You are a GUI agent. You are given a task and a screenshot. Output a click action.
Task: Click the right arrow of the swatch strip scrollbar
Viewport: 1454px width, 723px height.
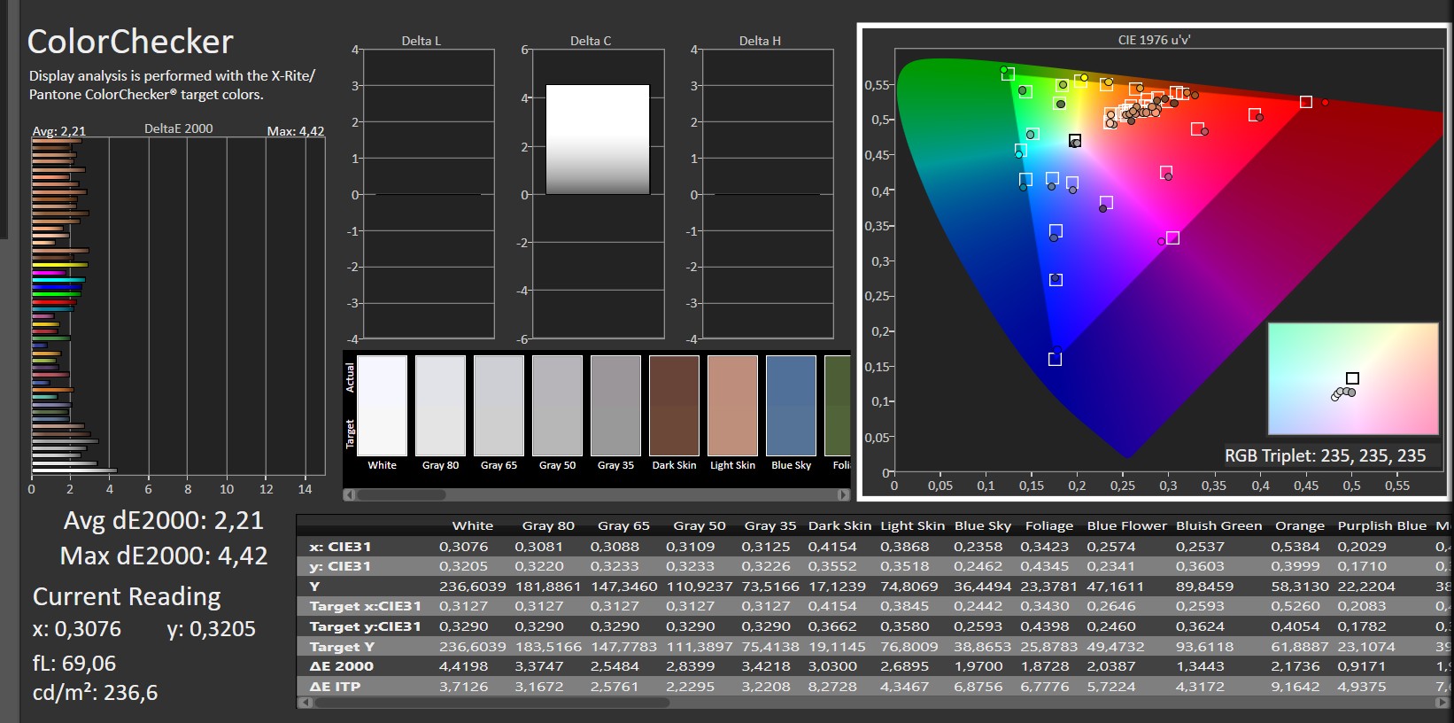pyautogui.click(x=843, y=494)
